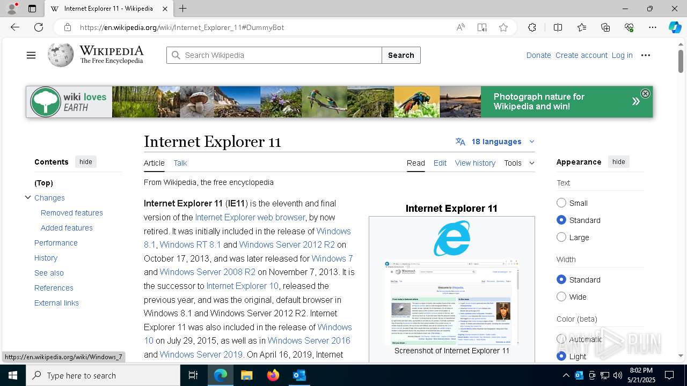Screen dimensions: 687x386
Task: Select Standard width option
Action: 561,279
